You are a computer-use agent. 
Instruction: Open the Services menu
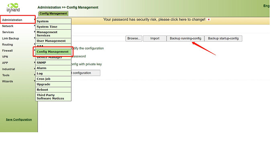tap(8, 32)
